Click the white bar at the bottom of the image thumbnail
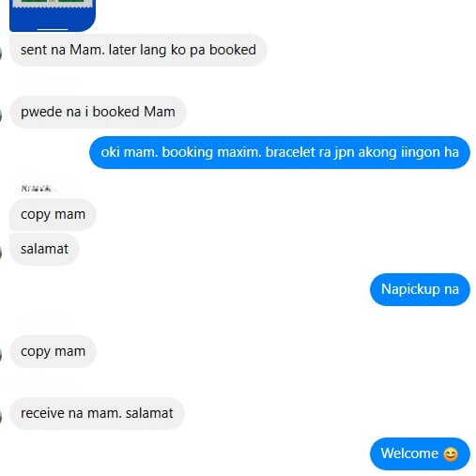 tap(53, 29)
